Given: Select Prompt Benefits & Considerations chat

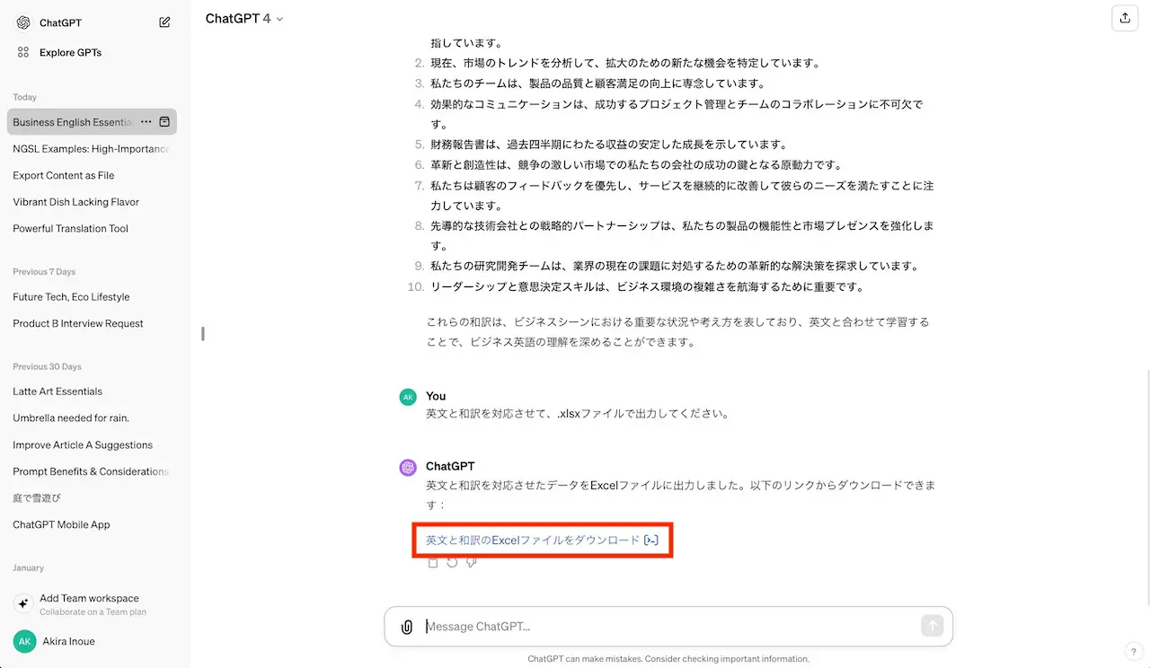Looking at the screenshot, I should [92, 471].
